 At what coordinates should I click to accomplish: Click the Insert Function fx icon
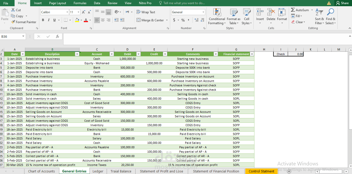(x=57, y=36)
